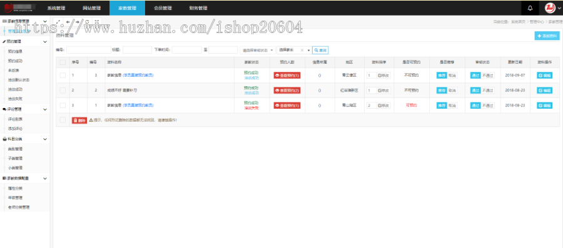Click the 科目分类 icon in sidebar
The image size is (563, 248).
coord(4,139)
